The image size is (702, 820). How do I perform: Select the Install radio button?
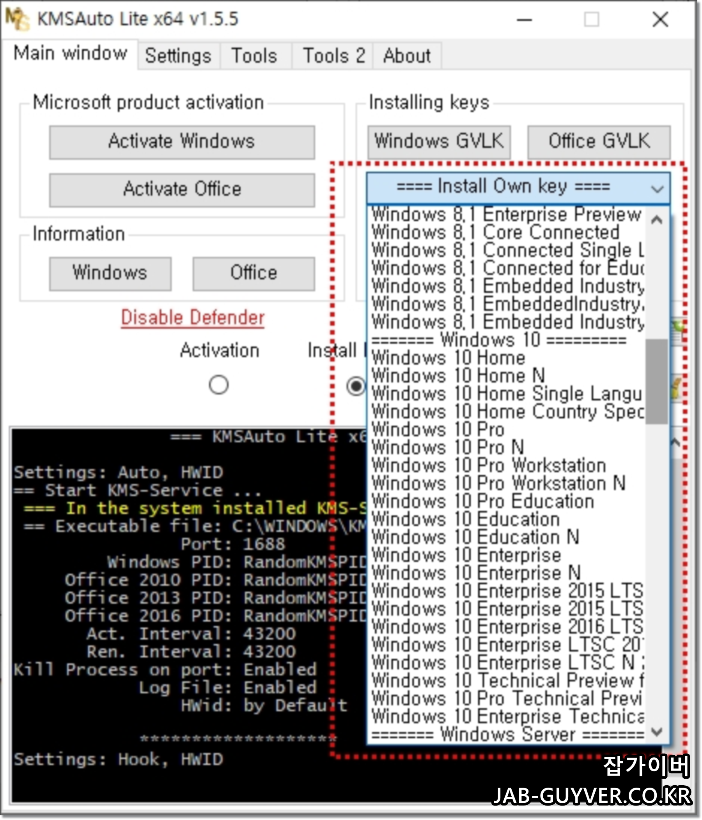click(x=356, y=386)
